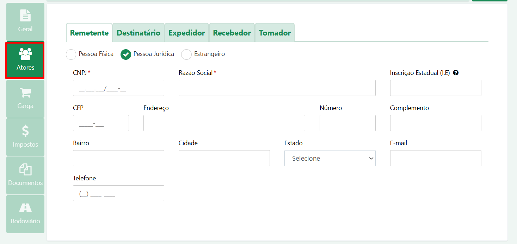Open the Documentos sidebar section
The width and height of the screenshot is (517, 244).
click(x=25, y=175)
